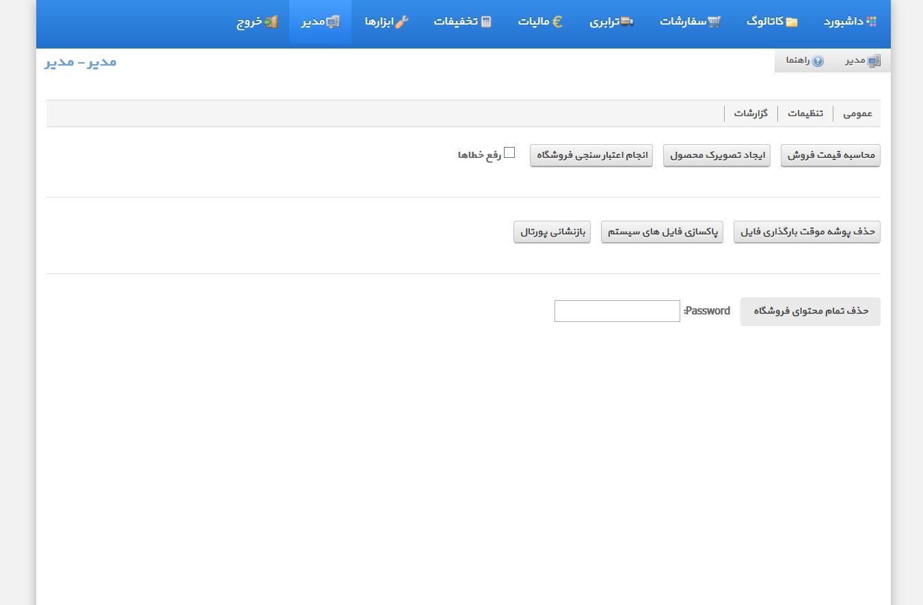This screenshot has width=923, height=605.
Task: Click the orders shopping cart icon (سفارشات)
Action: (714, 22)
